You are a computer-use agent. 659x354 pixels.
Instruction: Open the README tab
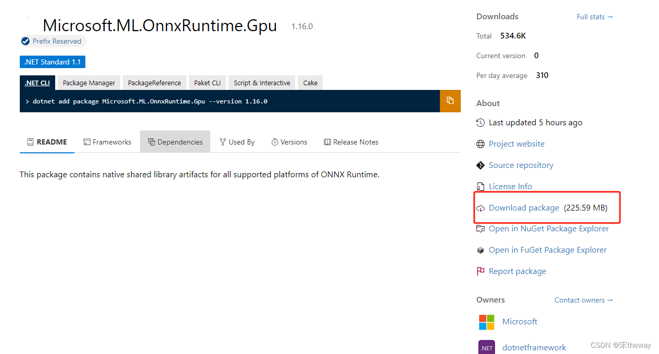pyautogui.click(x=47, y=142)
